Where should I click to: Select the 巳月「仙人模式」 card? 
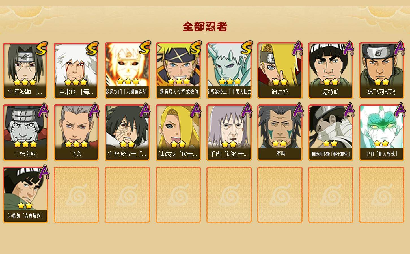382,133
